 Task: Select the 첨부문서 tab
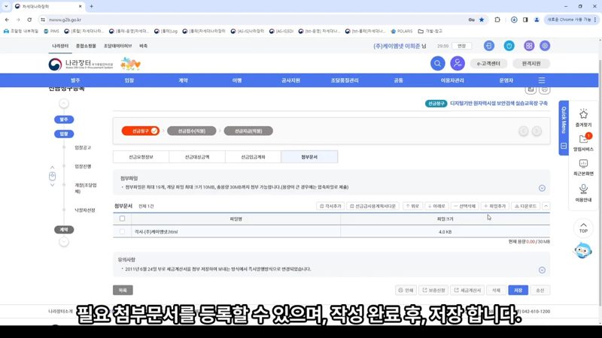[309, 157]
